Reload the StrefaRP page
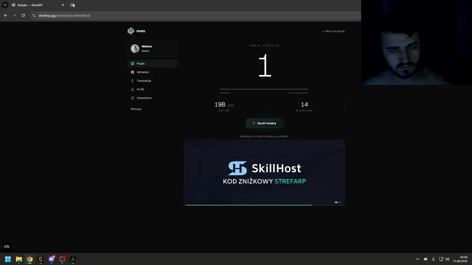 pyautogui.click(x=23, y=15)
